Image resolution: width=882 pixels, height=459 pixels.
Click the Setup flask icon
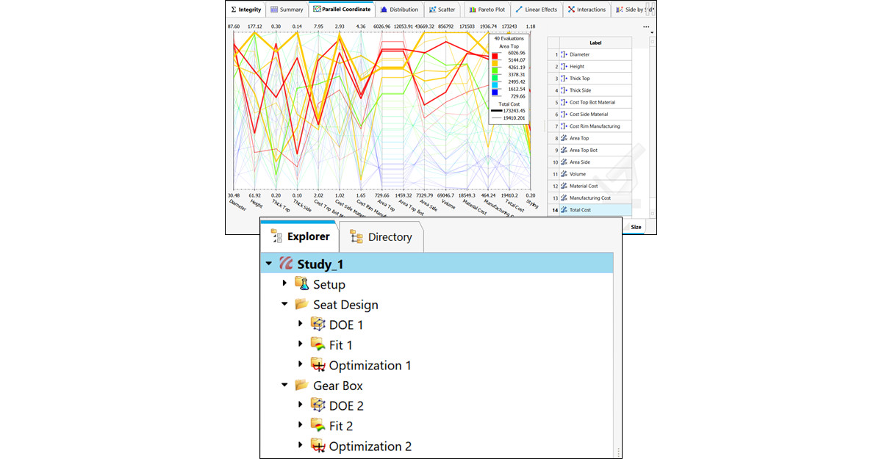[301, 283]
